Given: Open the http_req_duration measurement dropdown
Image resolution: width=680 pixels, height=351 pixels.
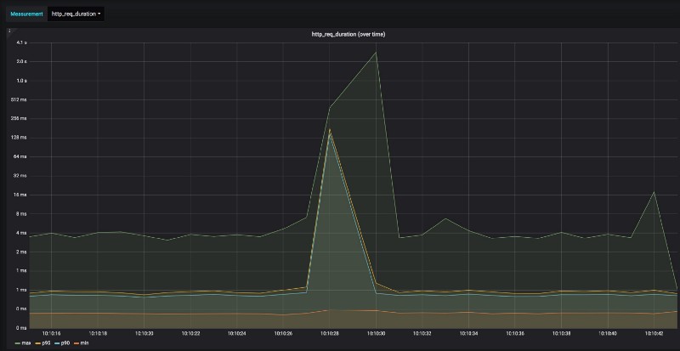Looking at the screenshot, I should pos(76,14).
